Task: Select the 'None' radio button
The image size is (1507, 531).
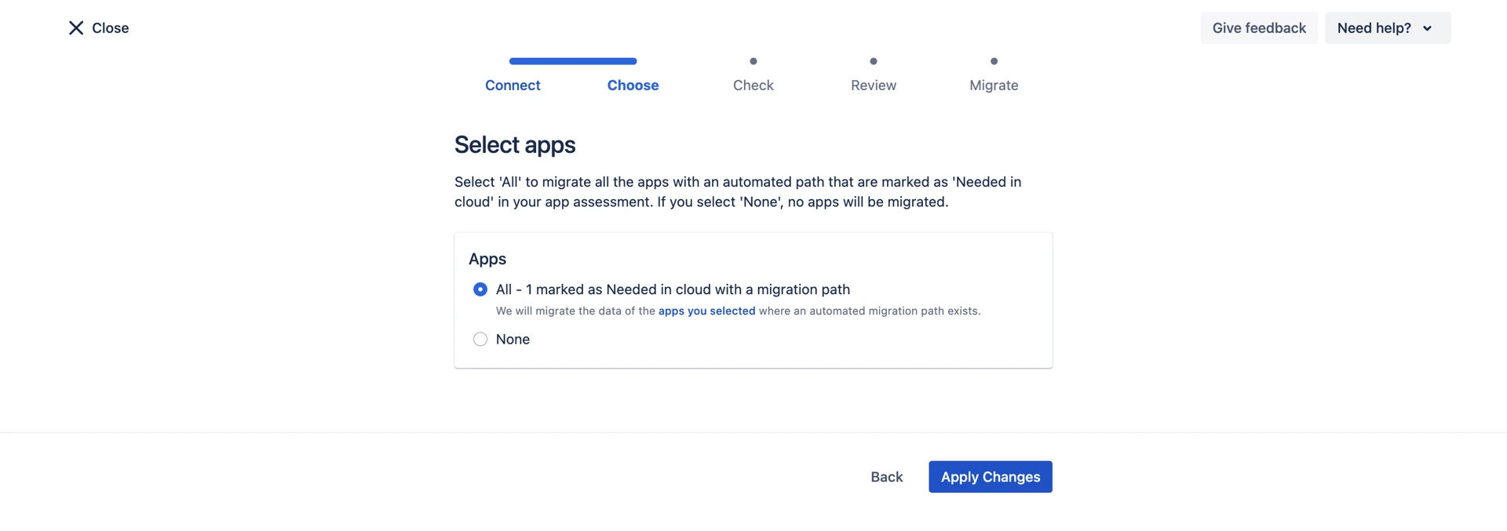Action: [x=480, y=339]
